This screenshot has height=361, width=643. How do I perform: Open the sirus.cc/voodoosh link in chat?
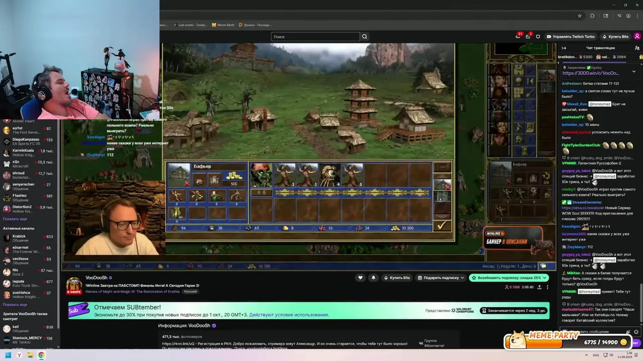pos(583,208)
